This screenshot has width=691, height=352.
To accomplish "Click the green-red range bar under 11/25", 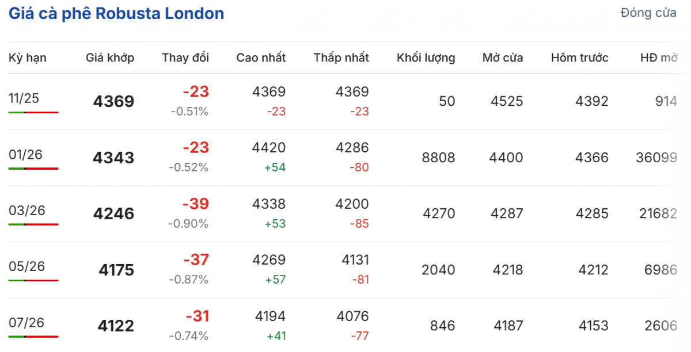I will pyautogui.click(x=33, y=113).
